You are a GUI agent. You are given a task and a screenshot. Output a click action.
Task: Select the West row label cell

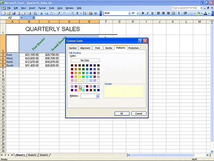[12, 59]
